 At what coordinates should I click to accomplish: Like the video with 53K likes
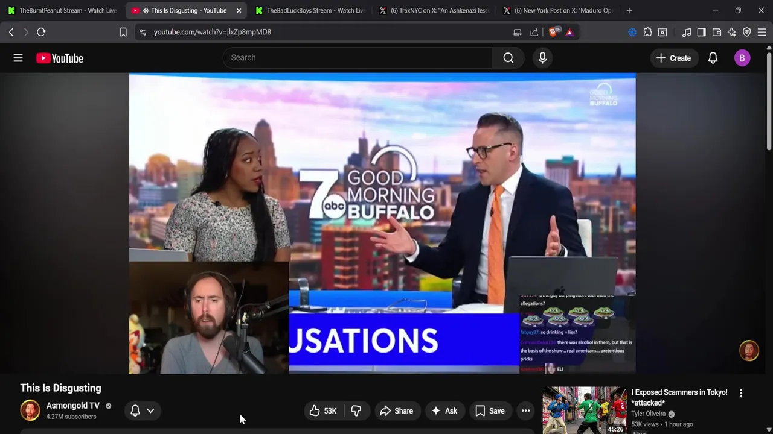(x=323, y=411)
